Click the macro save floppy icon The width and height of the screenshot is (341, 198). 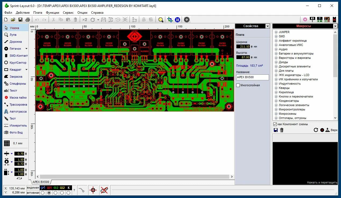[x=275, y=130]
